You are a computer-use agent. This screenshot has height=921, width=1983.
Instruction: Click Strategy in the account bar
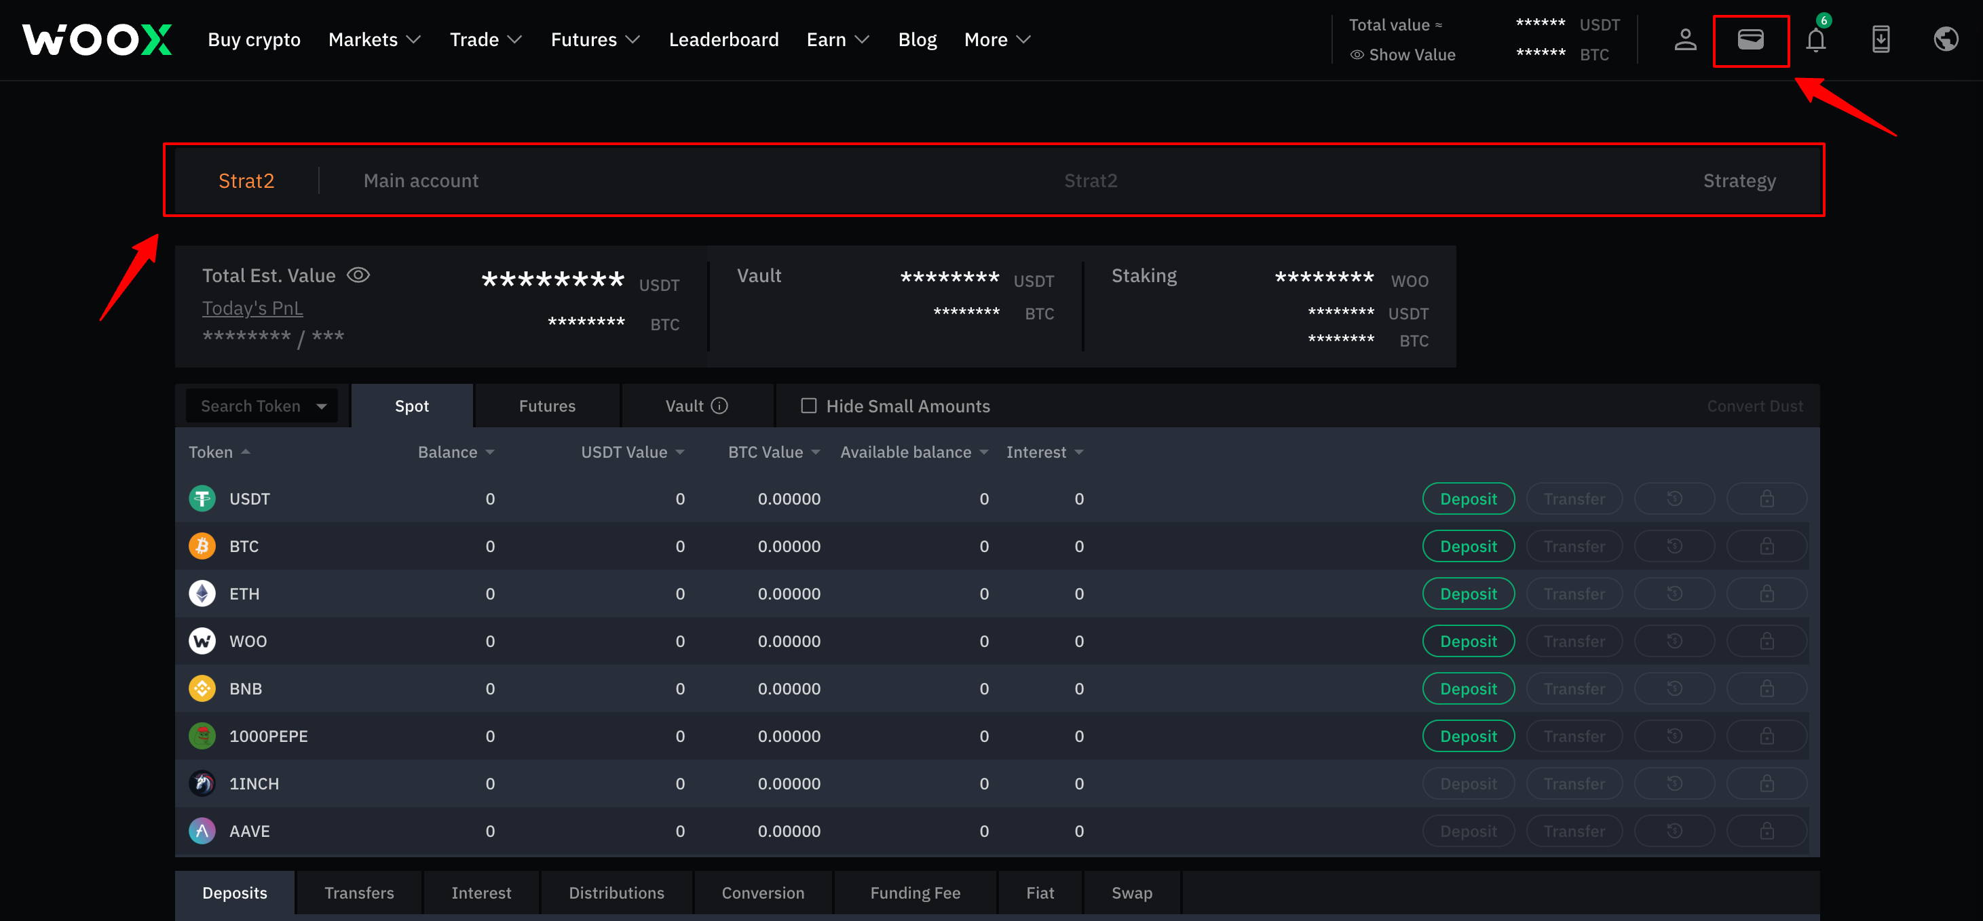click(x=1739, y=181)
